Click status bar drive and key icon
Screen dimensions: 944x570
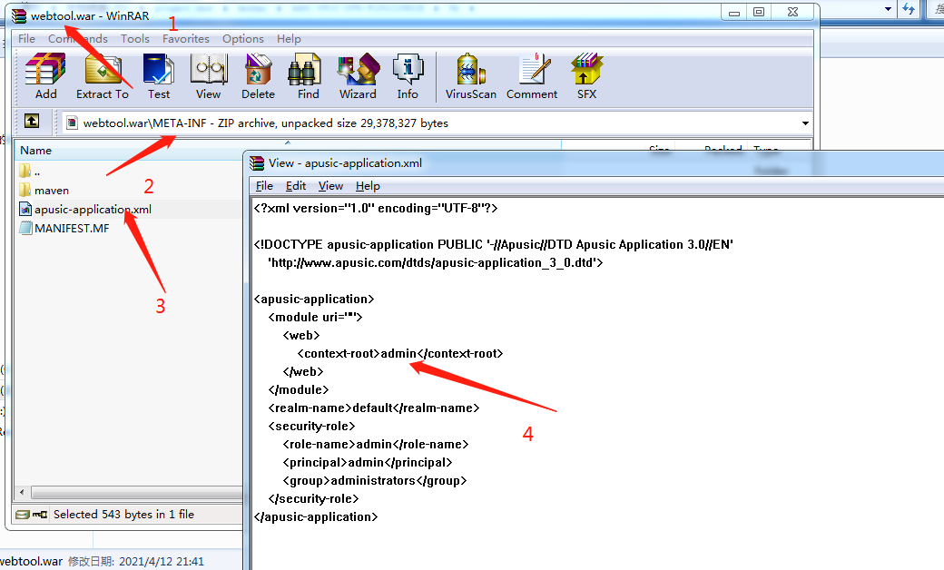31,515
